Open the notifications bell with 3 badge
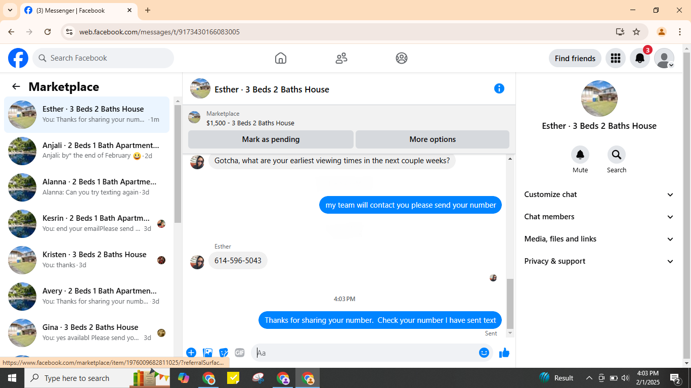This screenshot has height=388, width=691. coord(640,58)
